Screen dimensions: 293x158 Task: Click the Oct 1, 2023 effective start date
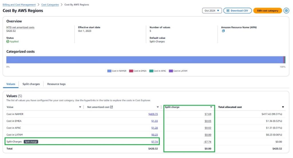[85, 31]
